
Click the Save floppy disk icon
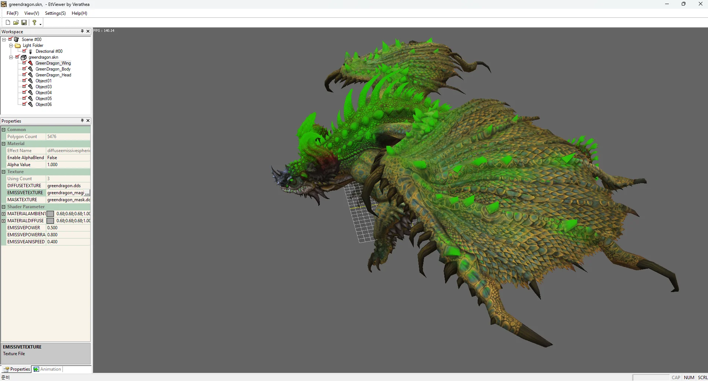[24, 23]
